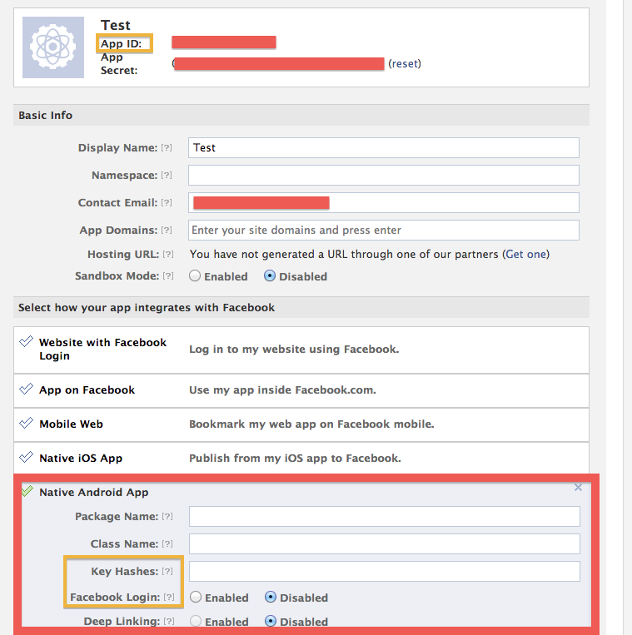This screenshot has width=632, height=635.
Task: Click the Native Android App checkmark
Action: pos(27,491)
